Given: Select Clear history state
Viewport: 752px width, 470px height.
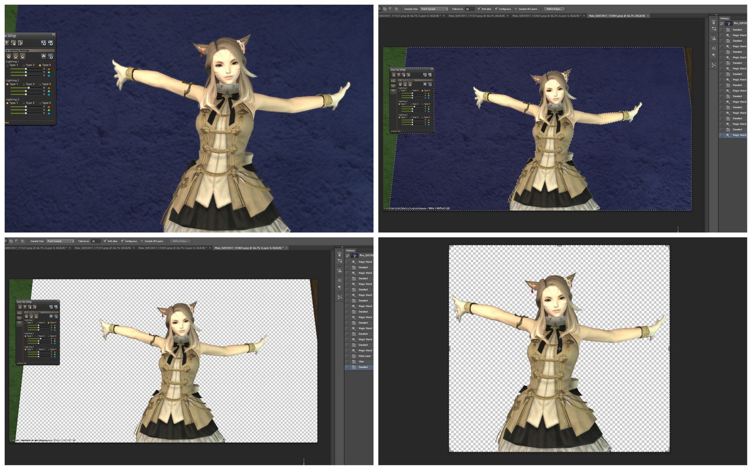Looking at the screenshot, I should tap(359, 361).
